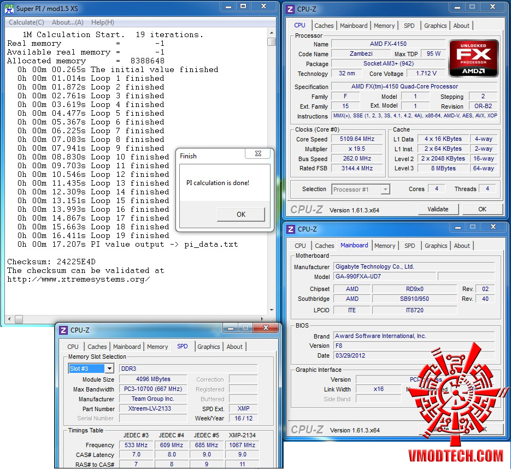Click the manufacturer Team Group Inc. field

pyautogui.click(x=153, y=399)
